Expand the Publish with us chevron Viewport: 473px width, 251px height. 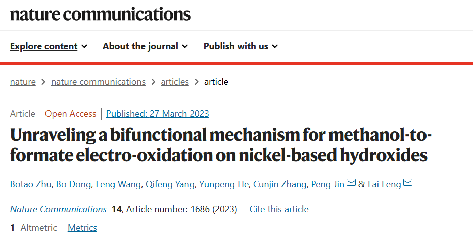[x=275, y=46]
